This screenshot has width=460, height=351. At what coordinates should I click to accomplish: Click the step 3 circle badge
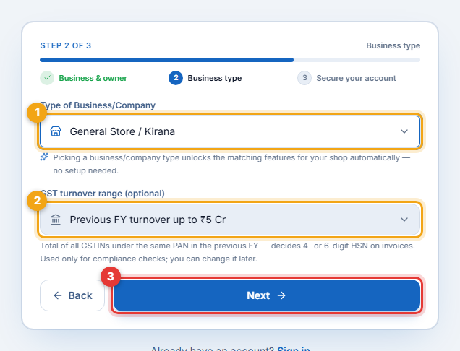tap(304, 78)
